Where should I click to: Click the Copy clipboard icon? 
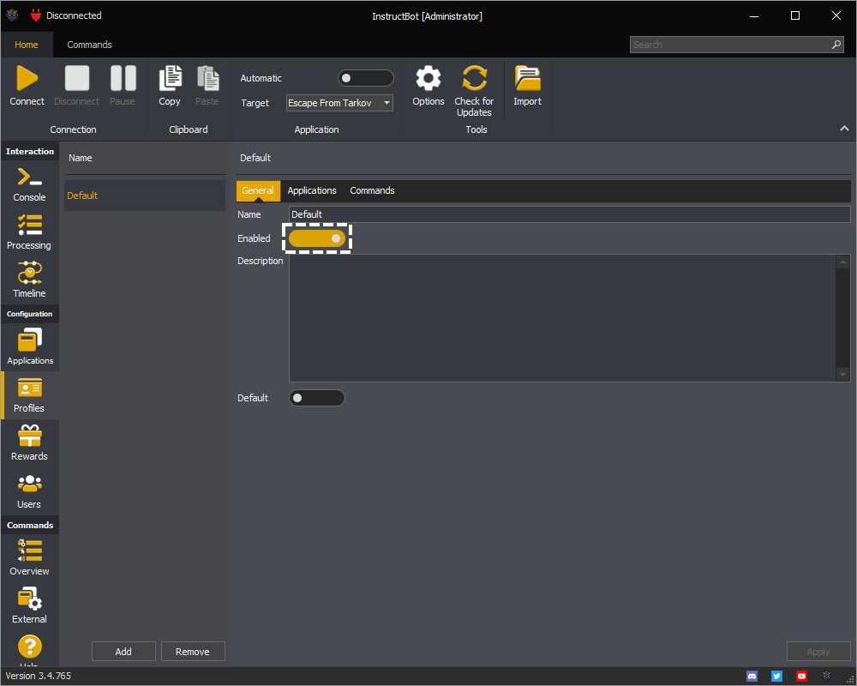170,78
